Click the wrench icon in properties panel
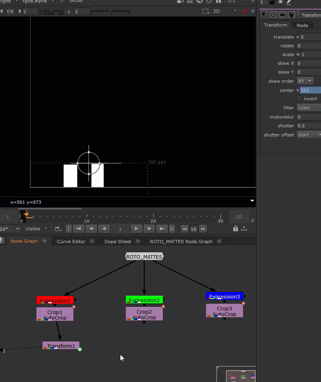321x382 pixels. [292, 15]
